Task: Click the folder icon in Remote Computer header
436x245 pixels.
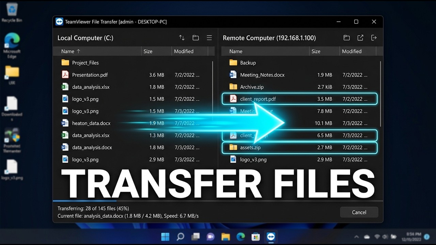Action: [x=346, y=38]
